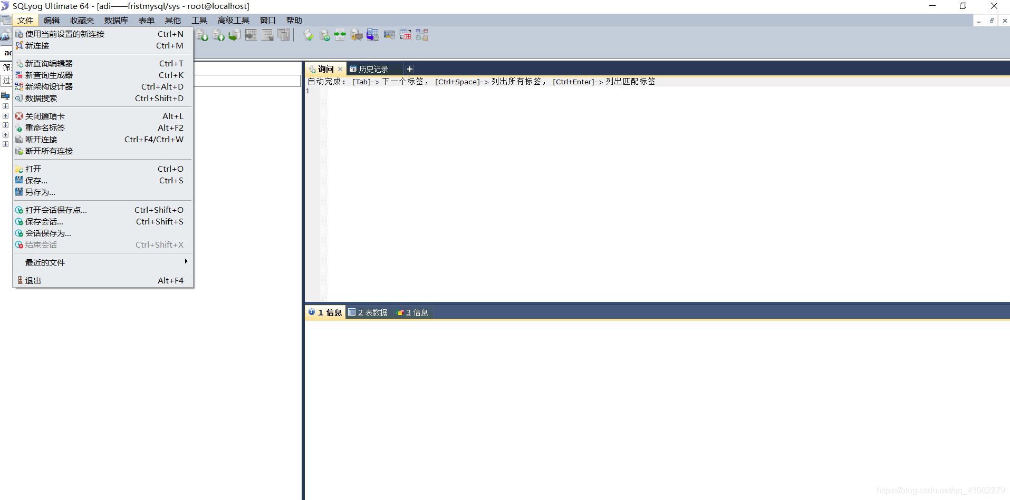Screen dimensions: 1010x500
Task: Close the 询问 tab with its X
Action: click(340, 69)
